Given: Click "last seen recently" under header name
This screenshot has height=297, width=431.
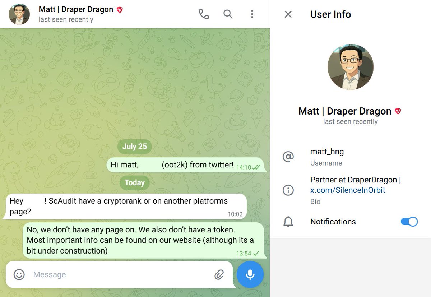Looking at the screenshot, I should pos(66,19).
